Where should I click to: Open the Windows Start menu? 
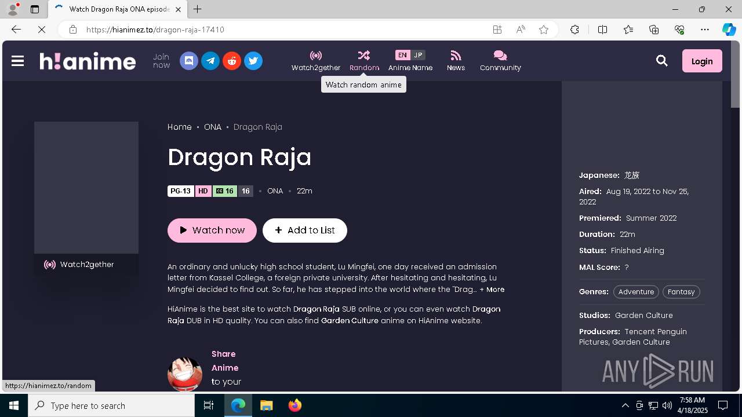click(x=14, y=405)
